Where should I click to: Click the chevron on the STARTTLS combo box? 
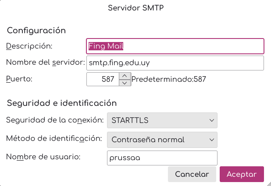pyautogui.click(x=211, y=120)
